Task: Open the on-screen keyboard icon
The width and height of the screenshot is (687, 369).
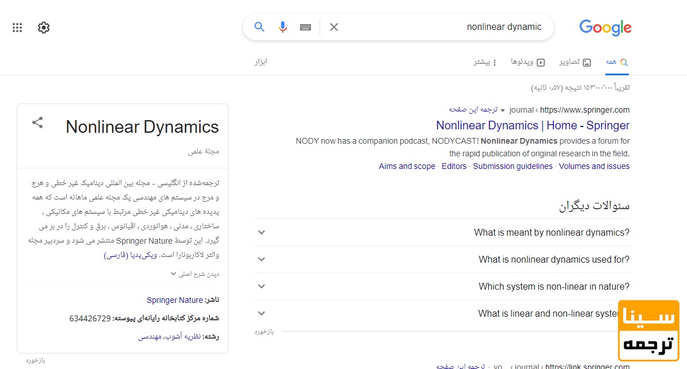Action: (x=305, y=26)
